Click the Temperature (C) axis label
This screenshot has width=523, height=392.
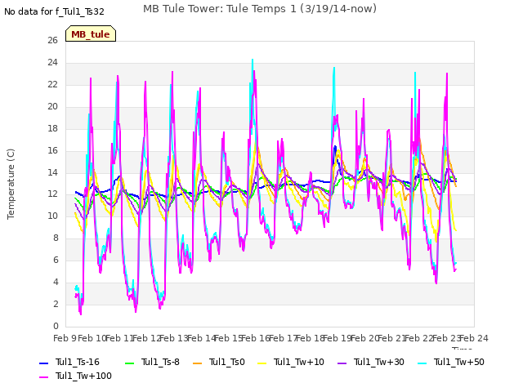tap(11, 184)
